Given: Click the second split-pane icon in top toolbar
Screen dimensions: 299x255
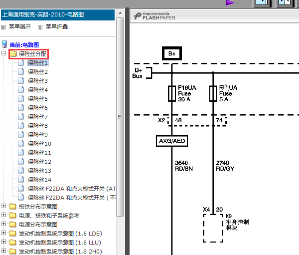Looking at the screenshot, I should click(x=285, y=3).
